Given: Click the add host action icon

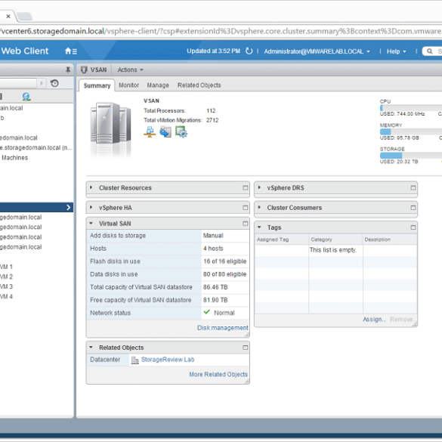Looking at the screenshot, I should coord(150,131).
